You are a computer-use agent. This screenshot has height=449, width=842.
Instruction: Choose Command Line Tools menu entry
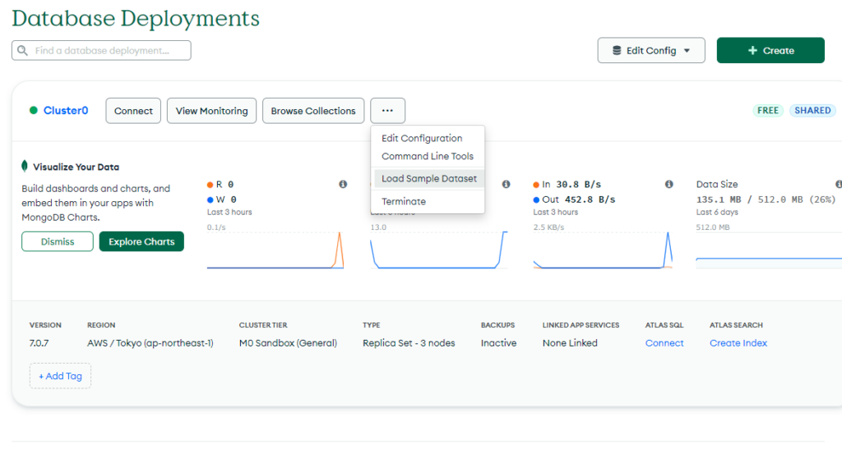[428, 157]
